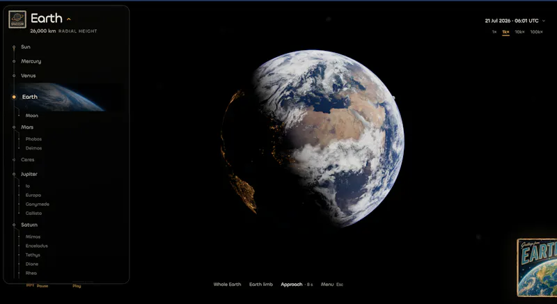The height and width of the screenshot is (304, 557).
Task: Click the SpaceSim logo icon
Action: click(17, 19)
